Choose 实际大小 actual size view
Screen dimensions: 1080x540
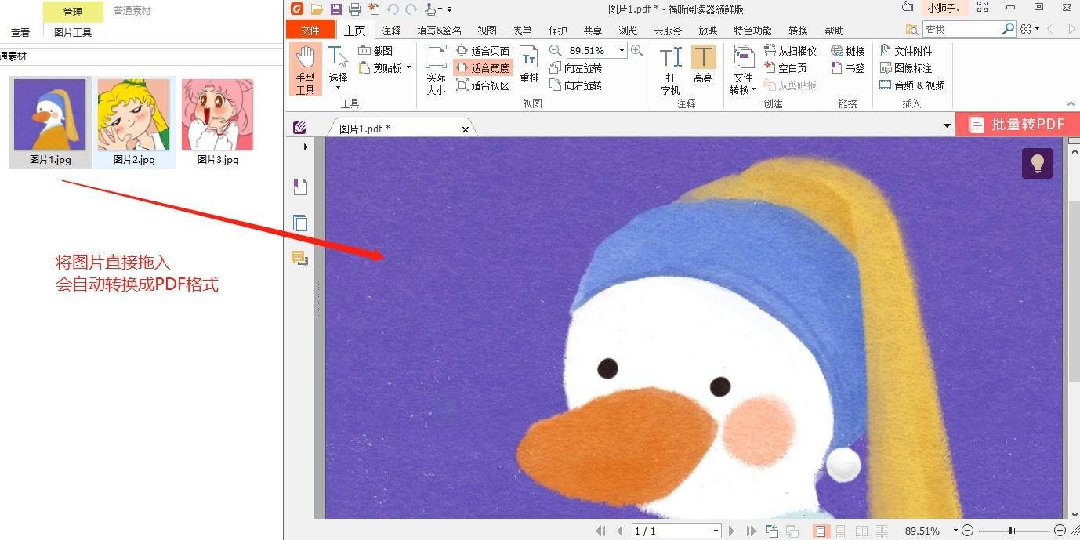point(436,69)
